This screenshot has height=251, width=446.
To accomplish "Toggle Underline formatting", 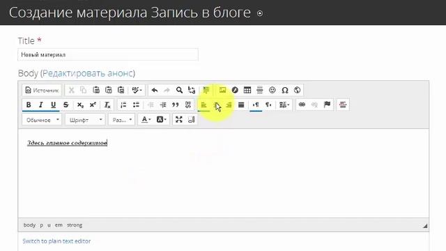I will click(53, 105).
